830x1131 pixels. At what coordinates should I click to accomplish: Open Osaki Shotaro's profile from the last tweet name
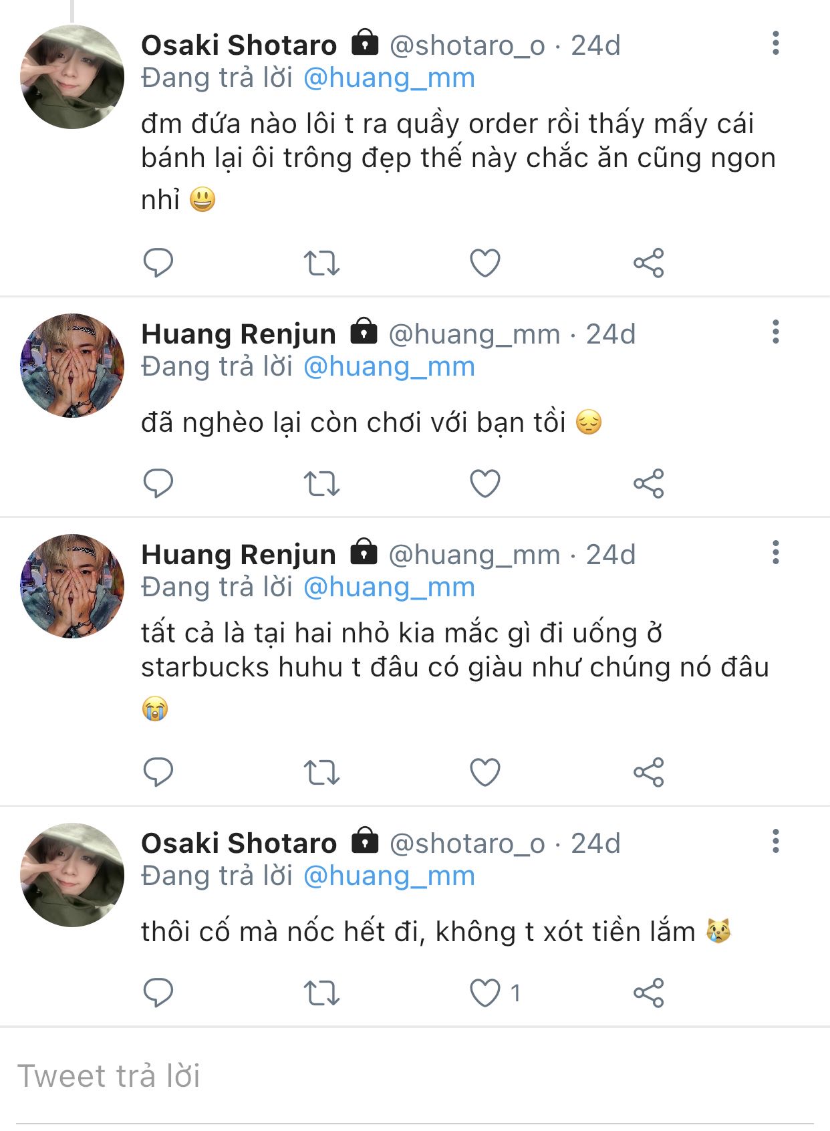click(239, 843)
